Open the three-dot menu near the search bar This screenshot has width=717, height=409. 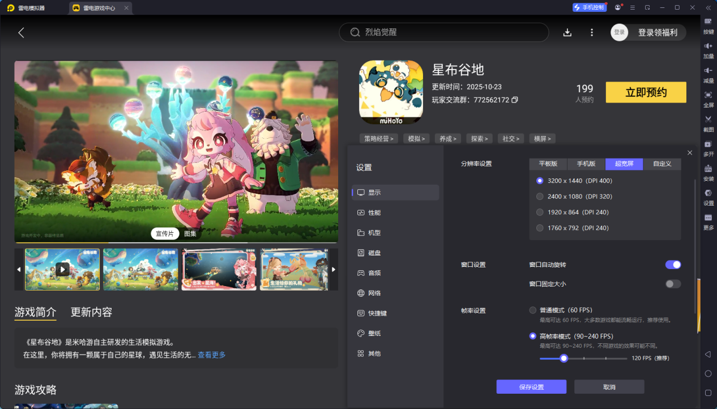pos(591,32)
